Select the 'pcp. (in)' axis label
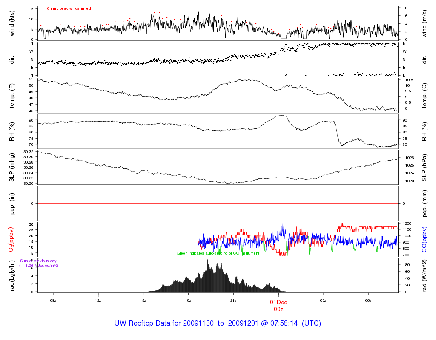The image size is (436, 340). pos(11,204)
